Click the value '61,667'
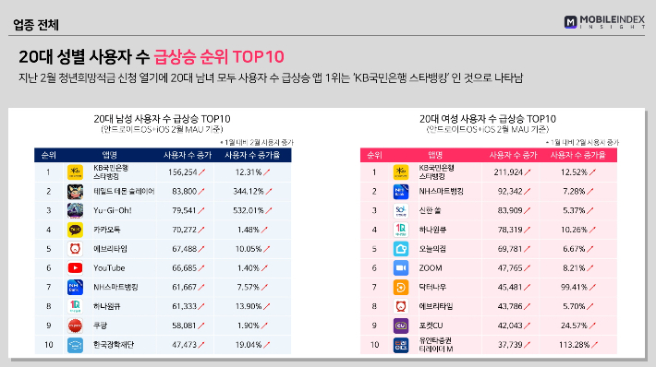The height and width of the screenshot is (367, 656). tap(184, 288)
